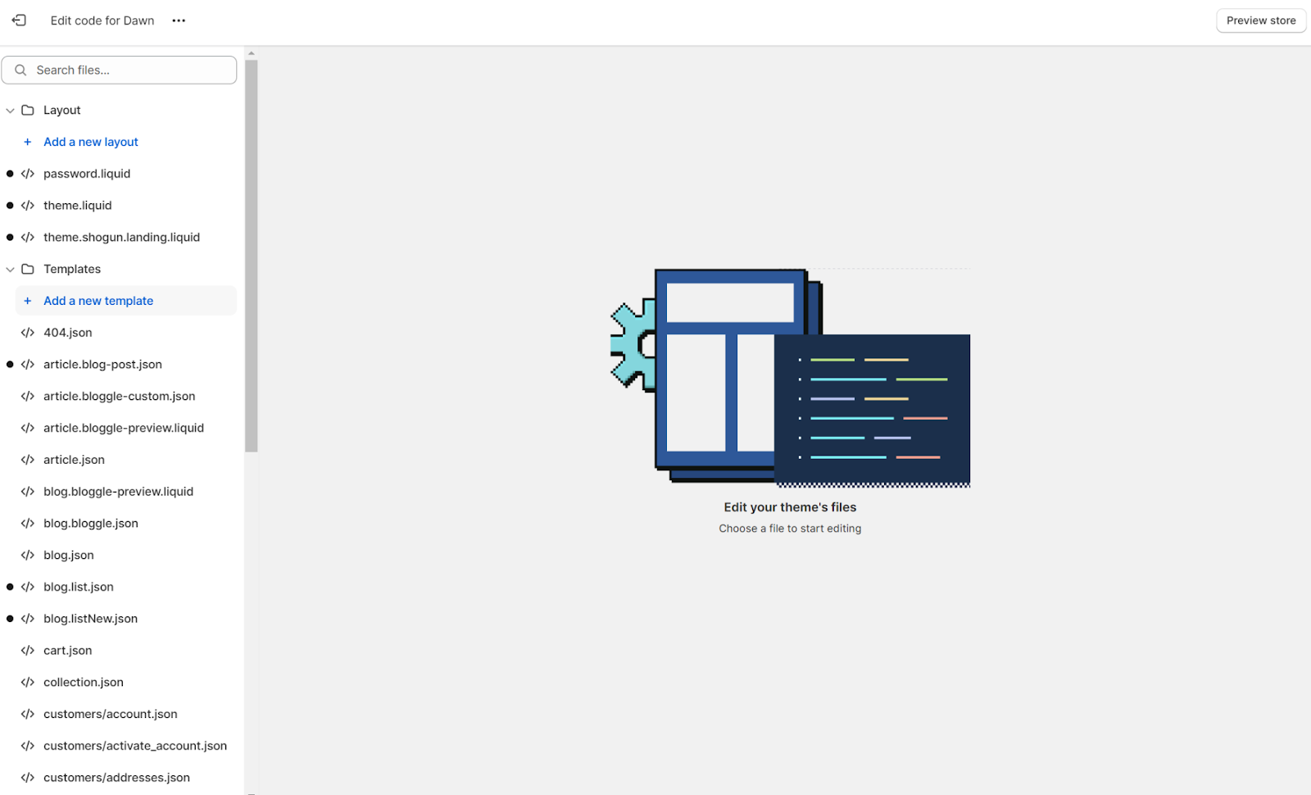This screenshot has width=1311, height=795.
Task: Click plus icon beside Add a new layout
Action: tap(27, 142)
